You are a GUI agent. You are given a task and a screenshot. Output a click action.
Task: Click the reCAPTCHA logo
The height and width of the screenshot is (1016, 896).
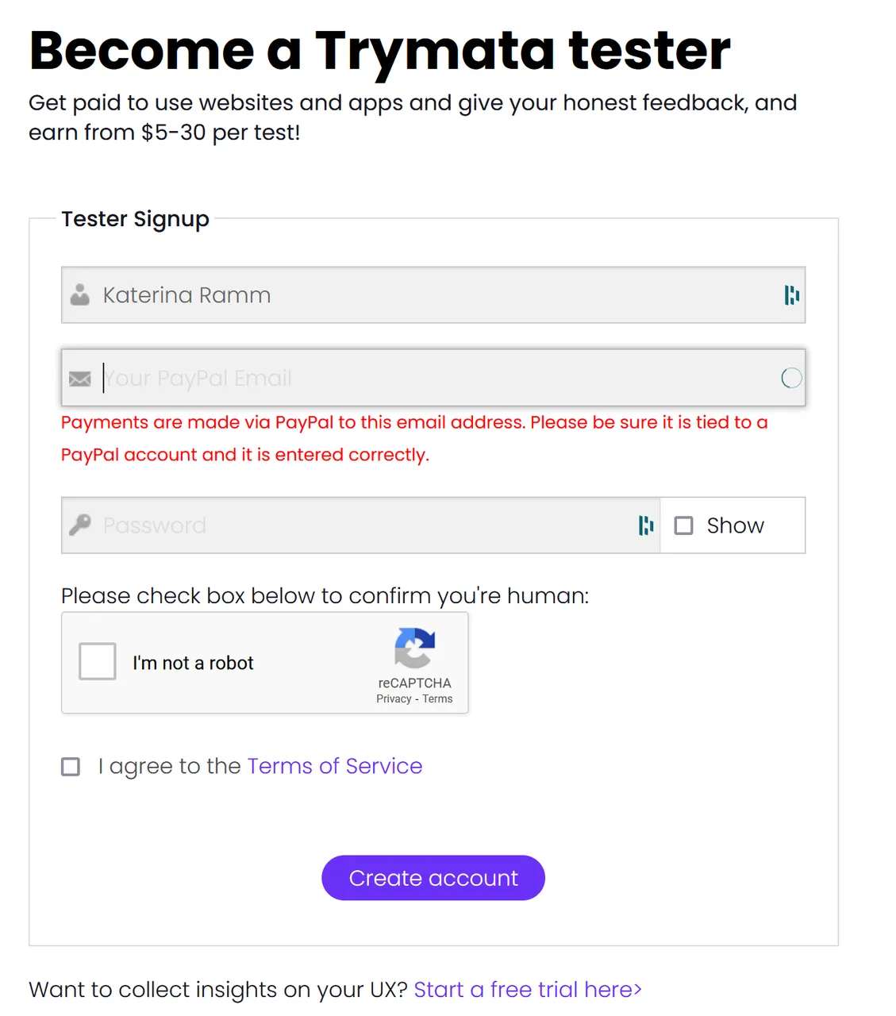[x=414, y=648]
